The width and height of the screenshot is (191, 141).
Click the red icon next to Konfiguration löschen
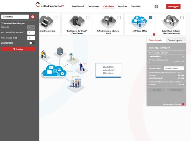point(183,104)
